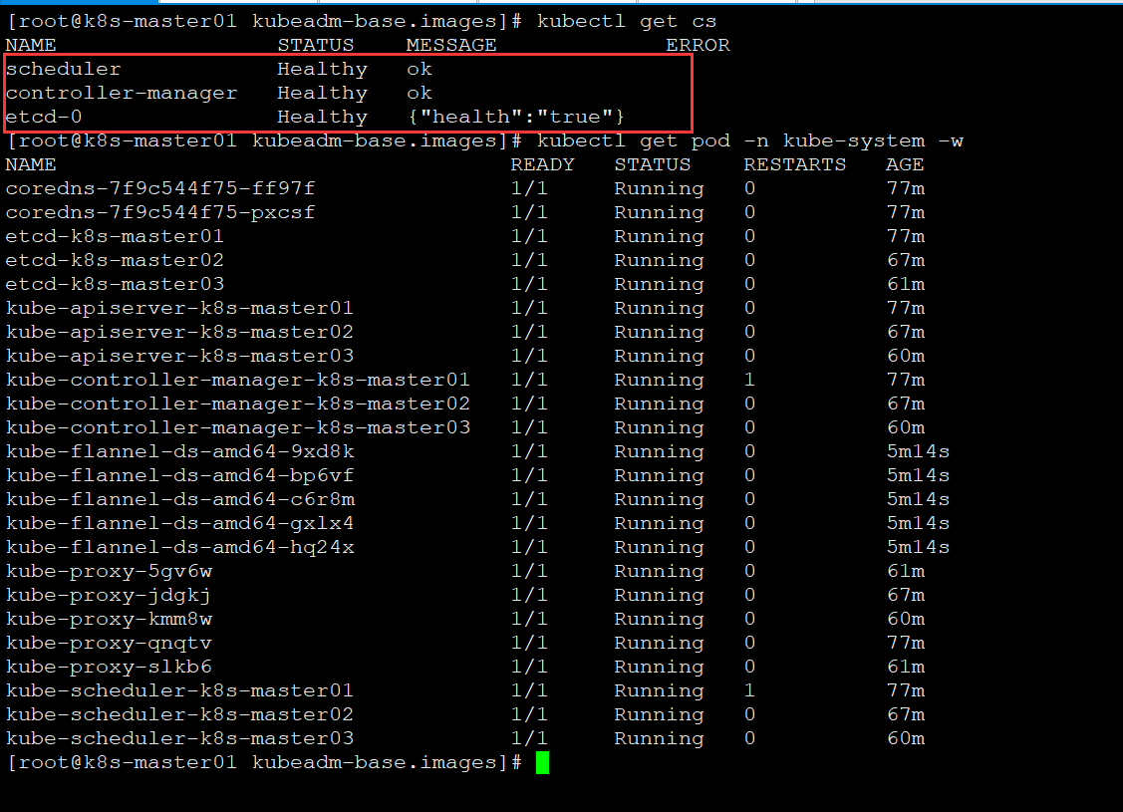Click the AGE column header
This screenshot has height=812, width=1123.
tap(905, 164)
